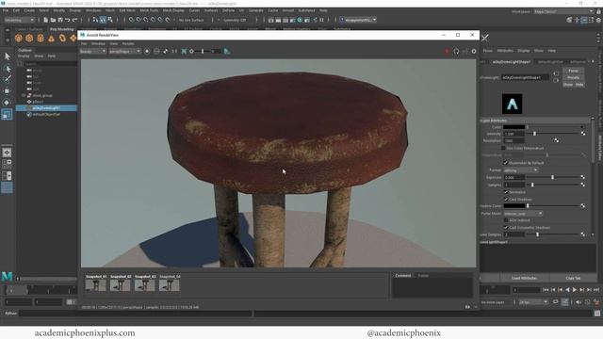
Task: Create a polygon cylinder from shelf
Action: (41, 38)
